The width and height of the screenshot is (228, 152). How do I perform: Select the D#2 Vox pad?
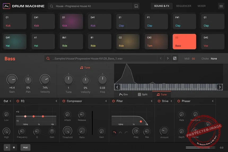point(213,41)
